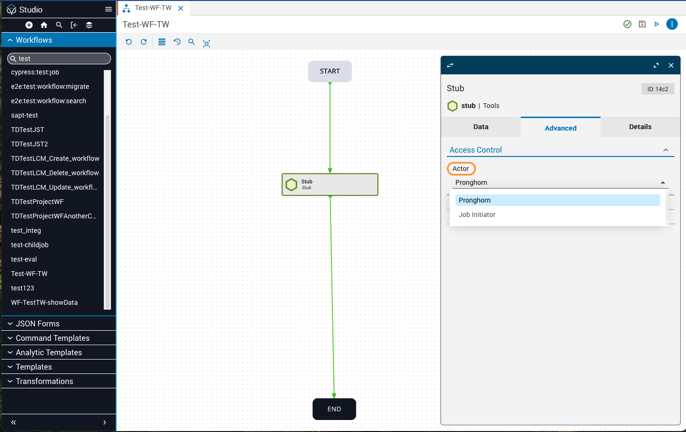Go to Studio home via house icon

(x=44, y=25)
